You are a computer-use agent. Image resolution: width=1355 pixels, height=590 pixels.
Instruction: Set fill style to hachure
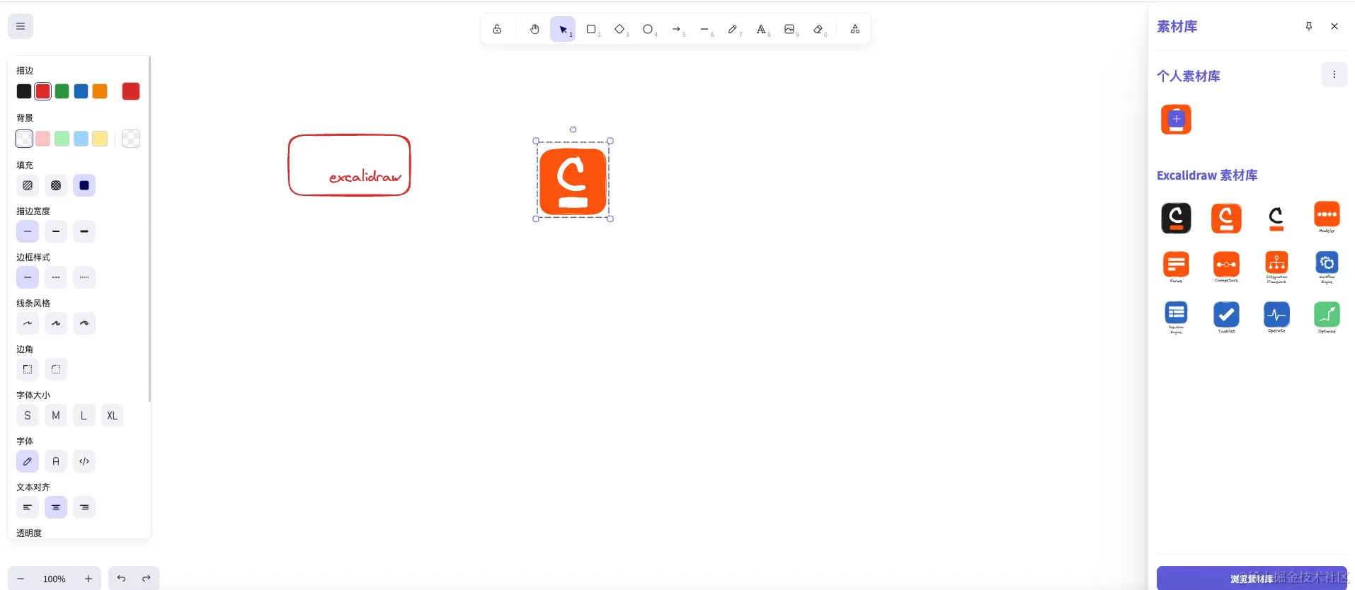point(28,185)
